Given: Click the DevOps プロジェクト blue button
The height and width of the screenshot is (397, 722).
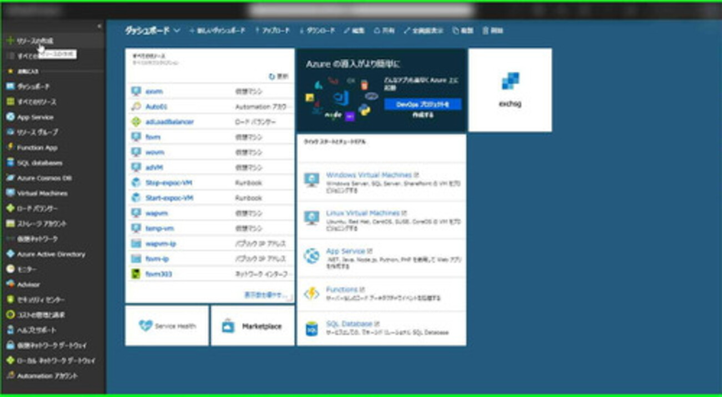Looking at the screenshot, I should coord(423,104).
